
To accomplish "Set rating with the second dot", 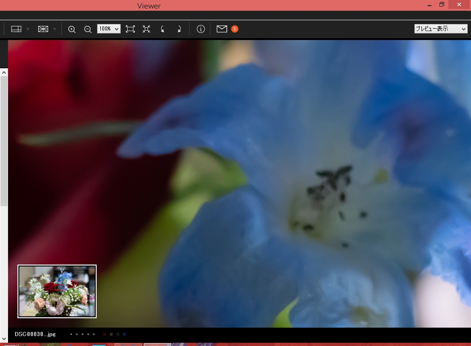I will 76,334.
